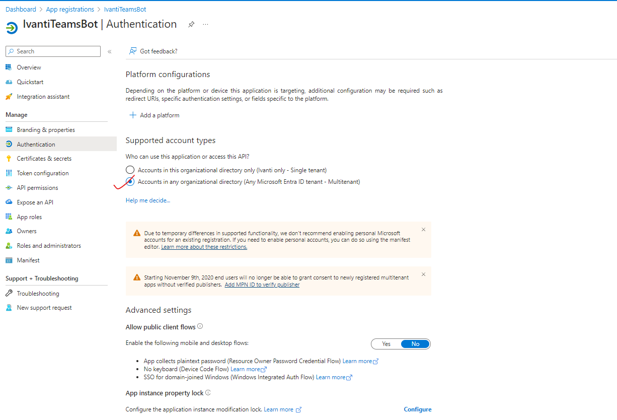Pin the Authentication page
Screen dimensions: 617x420
tap(191, 24)
